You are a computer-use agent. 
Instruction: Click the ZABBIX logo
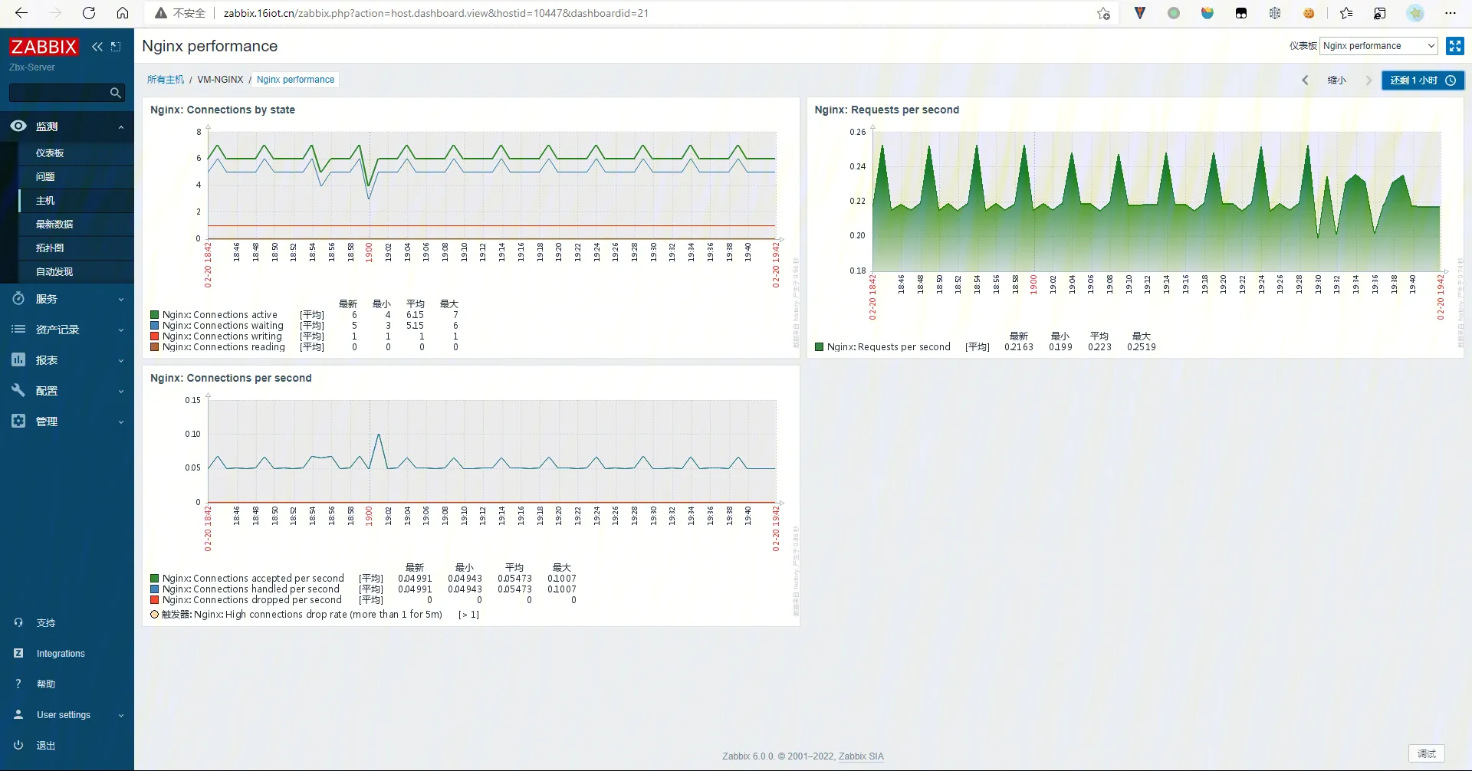click(44, 47)
